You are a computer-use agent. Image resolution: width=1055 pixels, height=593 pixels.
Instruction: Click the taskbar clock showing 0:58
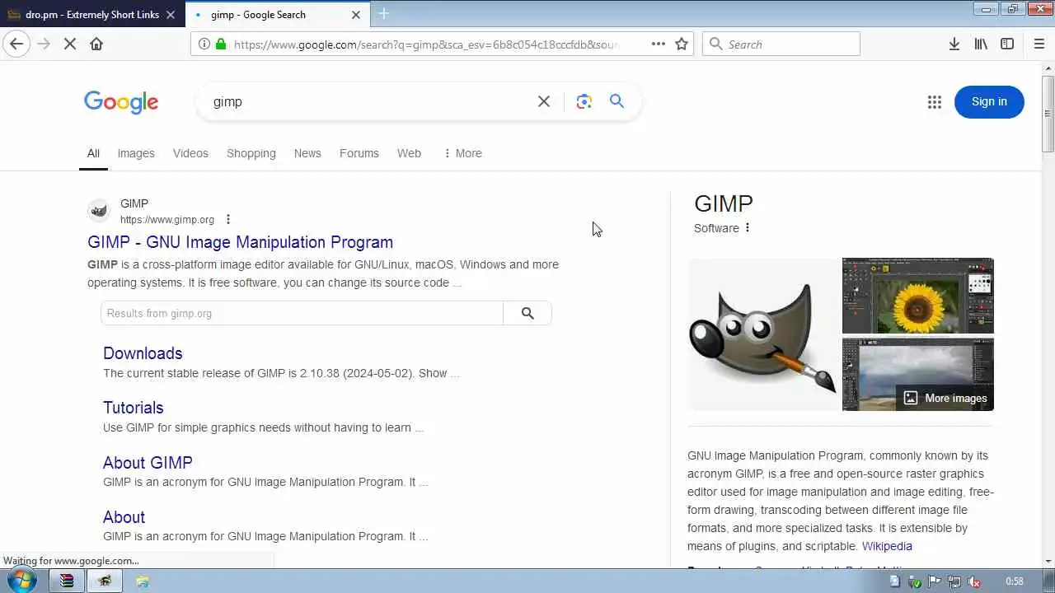(1015, 581)
